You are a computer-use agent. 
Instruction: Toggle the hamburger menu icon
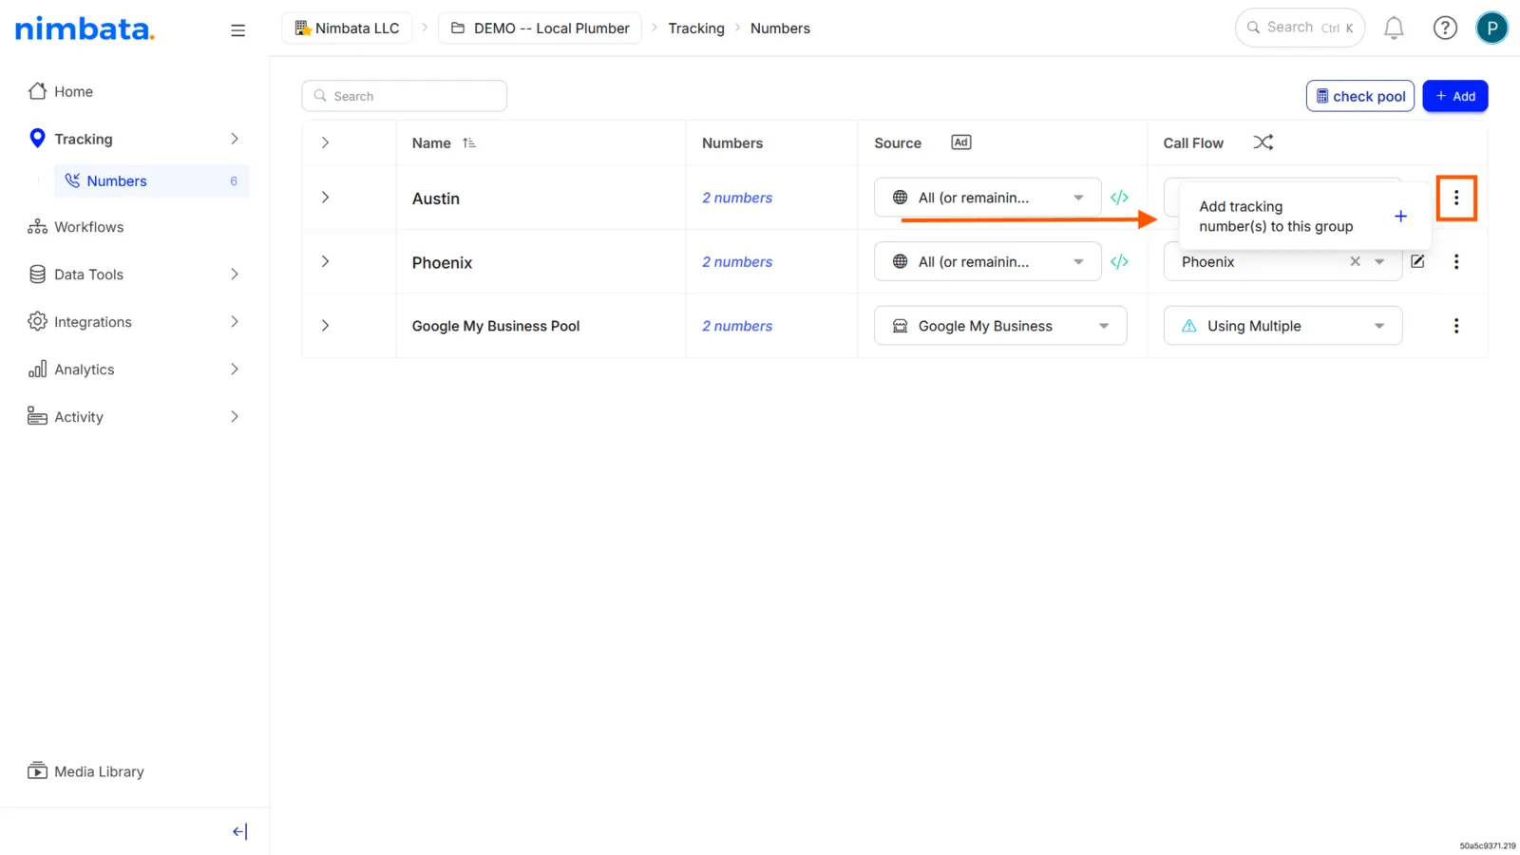pos(237,30)
